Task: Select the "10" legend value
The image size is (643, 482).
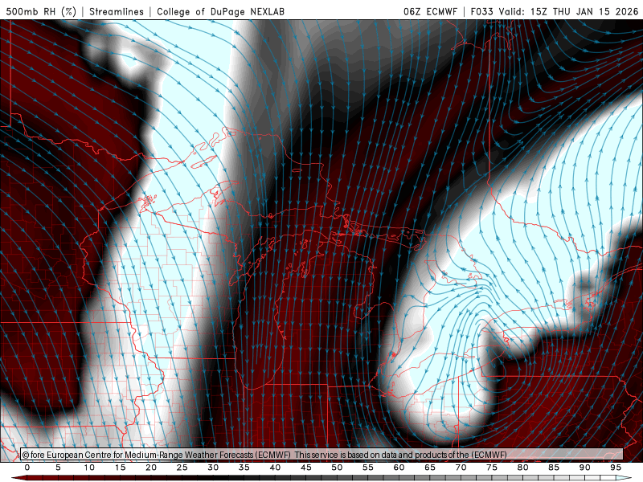Action: click(89, 468)
